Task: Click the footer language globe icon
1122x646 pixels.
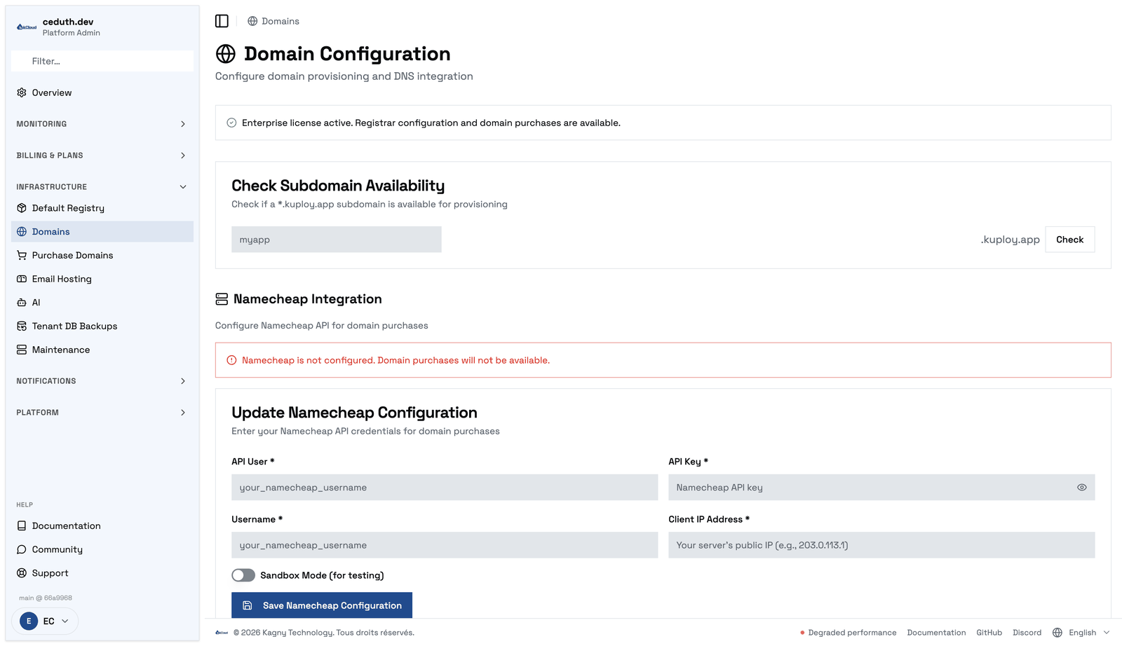Action: 1057,633
